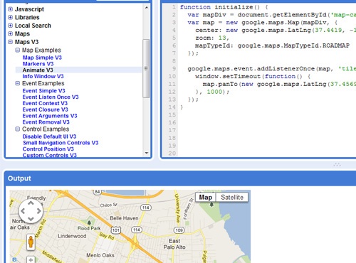Collapse the Event Examples group

click(x=18, y=83)
